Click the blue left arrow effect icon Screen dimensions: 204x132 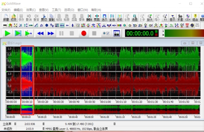(67, 25)
